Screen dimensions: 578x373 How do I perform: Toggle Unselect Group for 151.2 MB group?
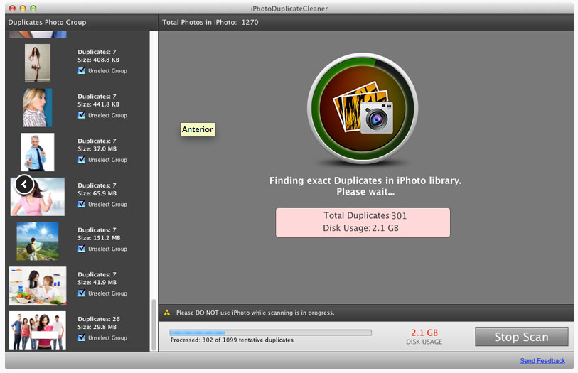point(82,249)
